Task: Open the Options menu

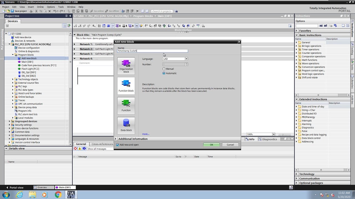Action: (x=51, y=7)
